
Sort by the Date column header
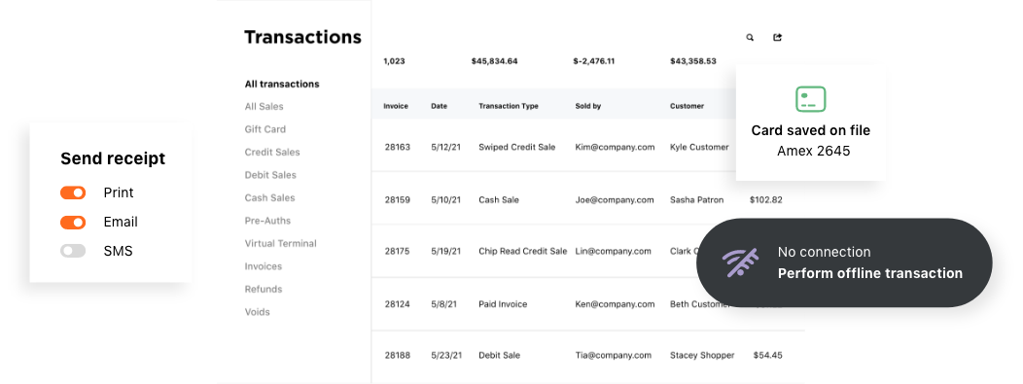[440, 106]
